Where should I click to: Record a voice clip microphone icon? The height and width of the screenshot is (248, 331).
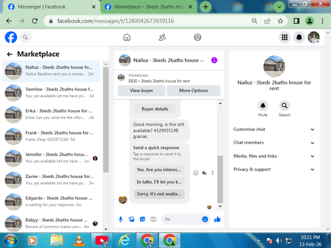120,219
